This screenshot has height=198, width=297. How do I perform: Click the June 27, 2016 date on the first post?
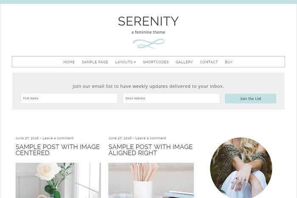27,138
